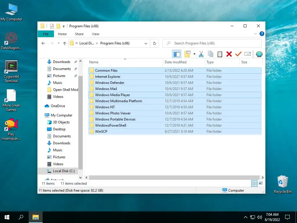Paste using the clipboard toolbar icon
Viewport: 297px width, 223px height.
coord(220,54)
